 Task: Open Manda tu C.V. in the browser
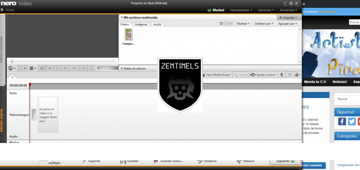(x=315, y=82)
